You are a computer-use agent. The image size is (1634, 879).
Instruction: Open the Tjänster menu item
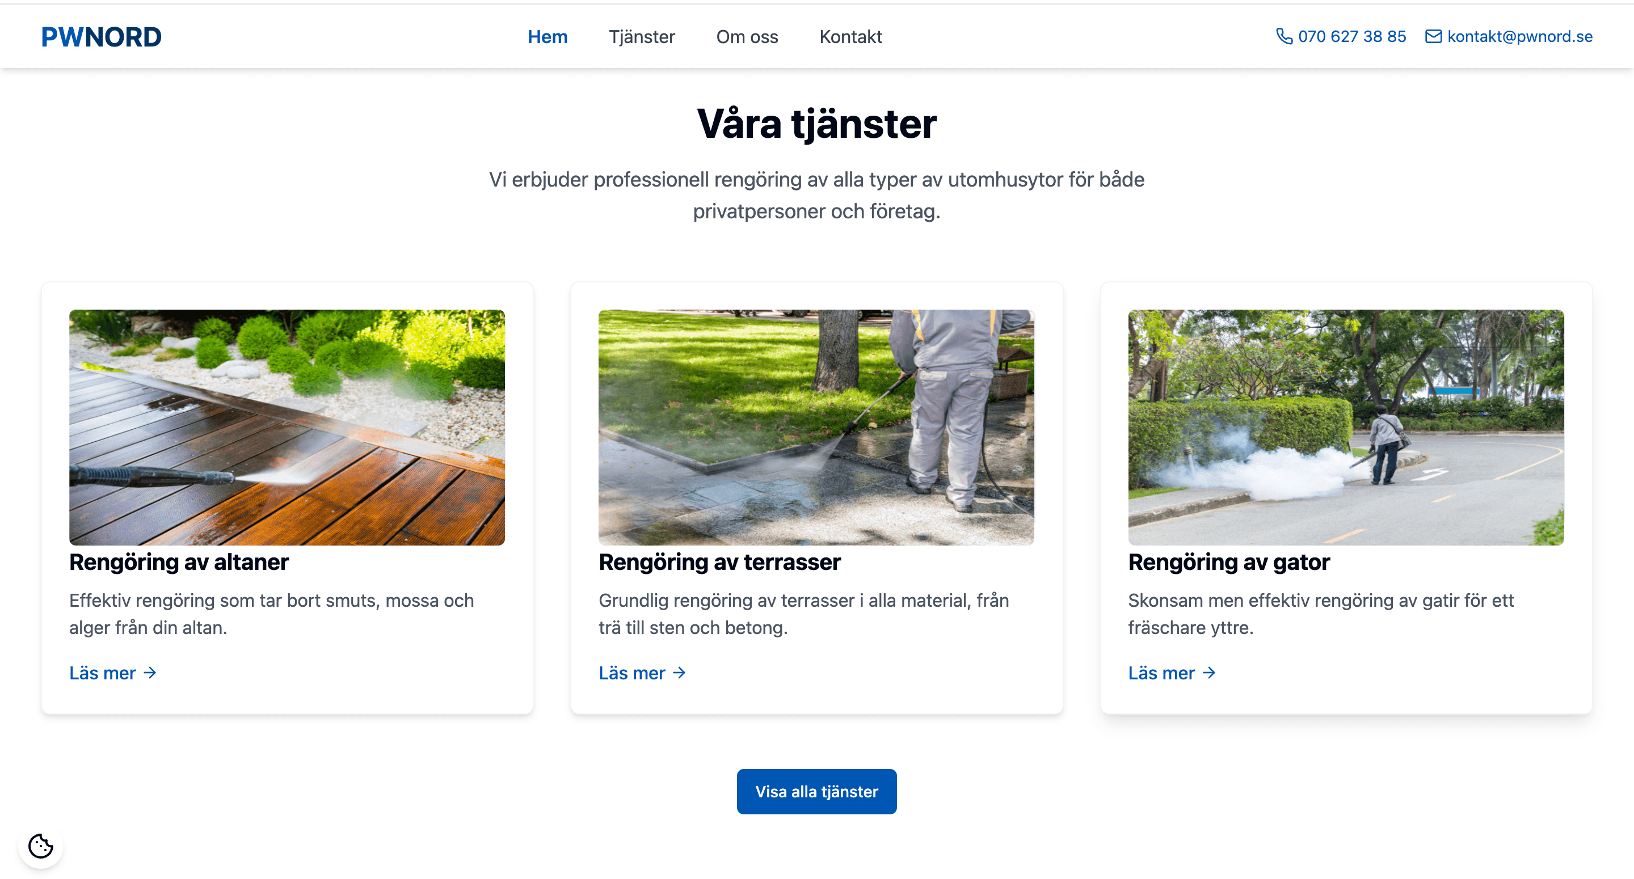(x=642, y=37)
